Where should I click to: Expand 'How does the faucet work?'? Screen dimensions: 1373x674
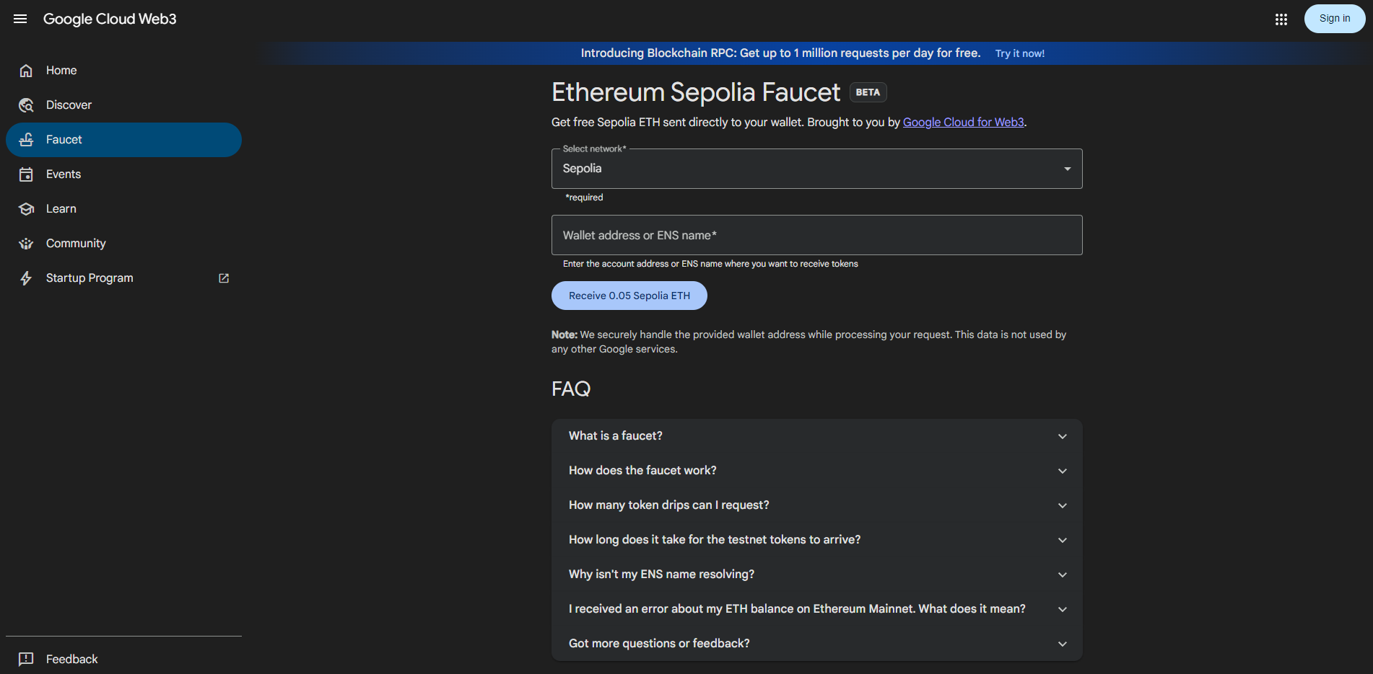pos(816,471)
